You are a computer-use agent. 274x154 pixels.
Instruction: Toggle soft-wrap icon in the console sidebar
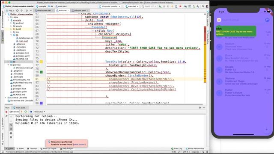click(11, 125)
